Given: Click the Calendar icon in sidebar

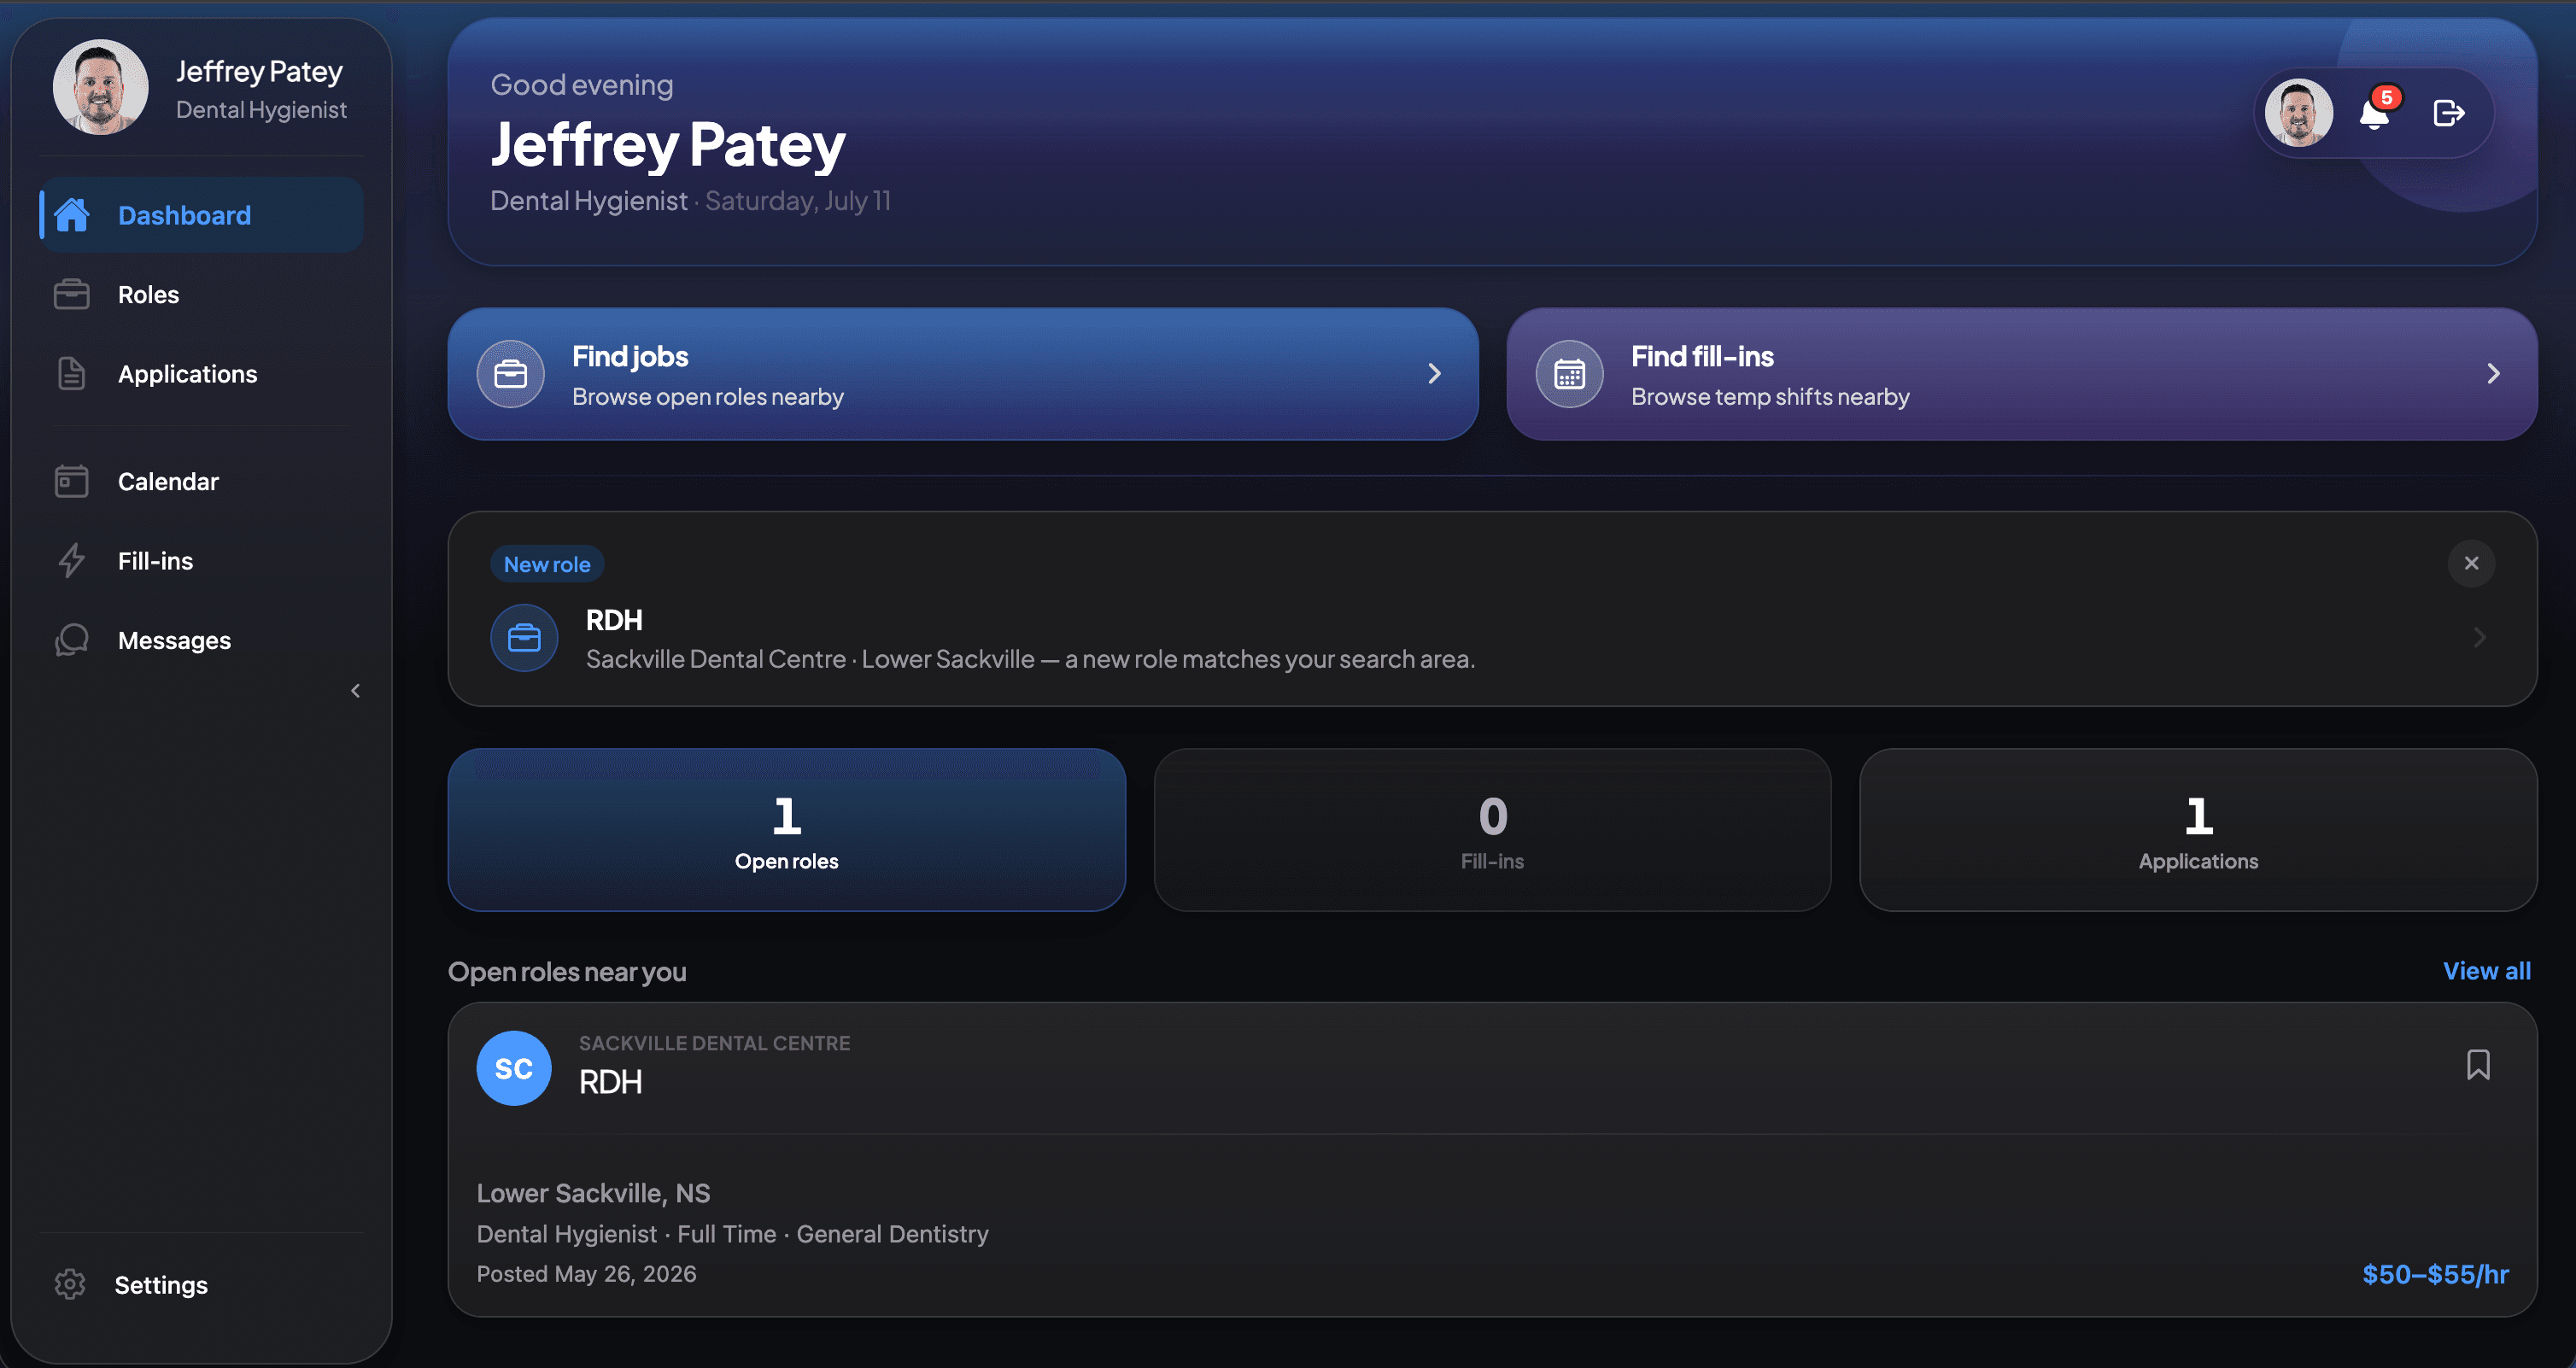Looking at the screenshot, I should point(72,481).
